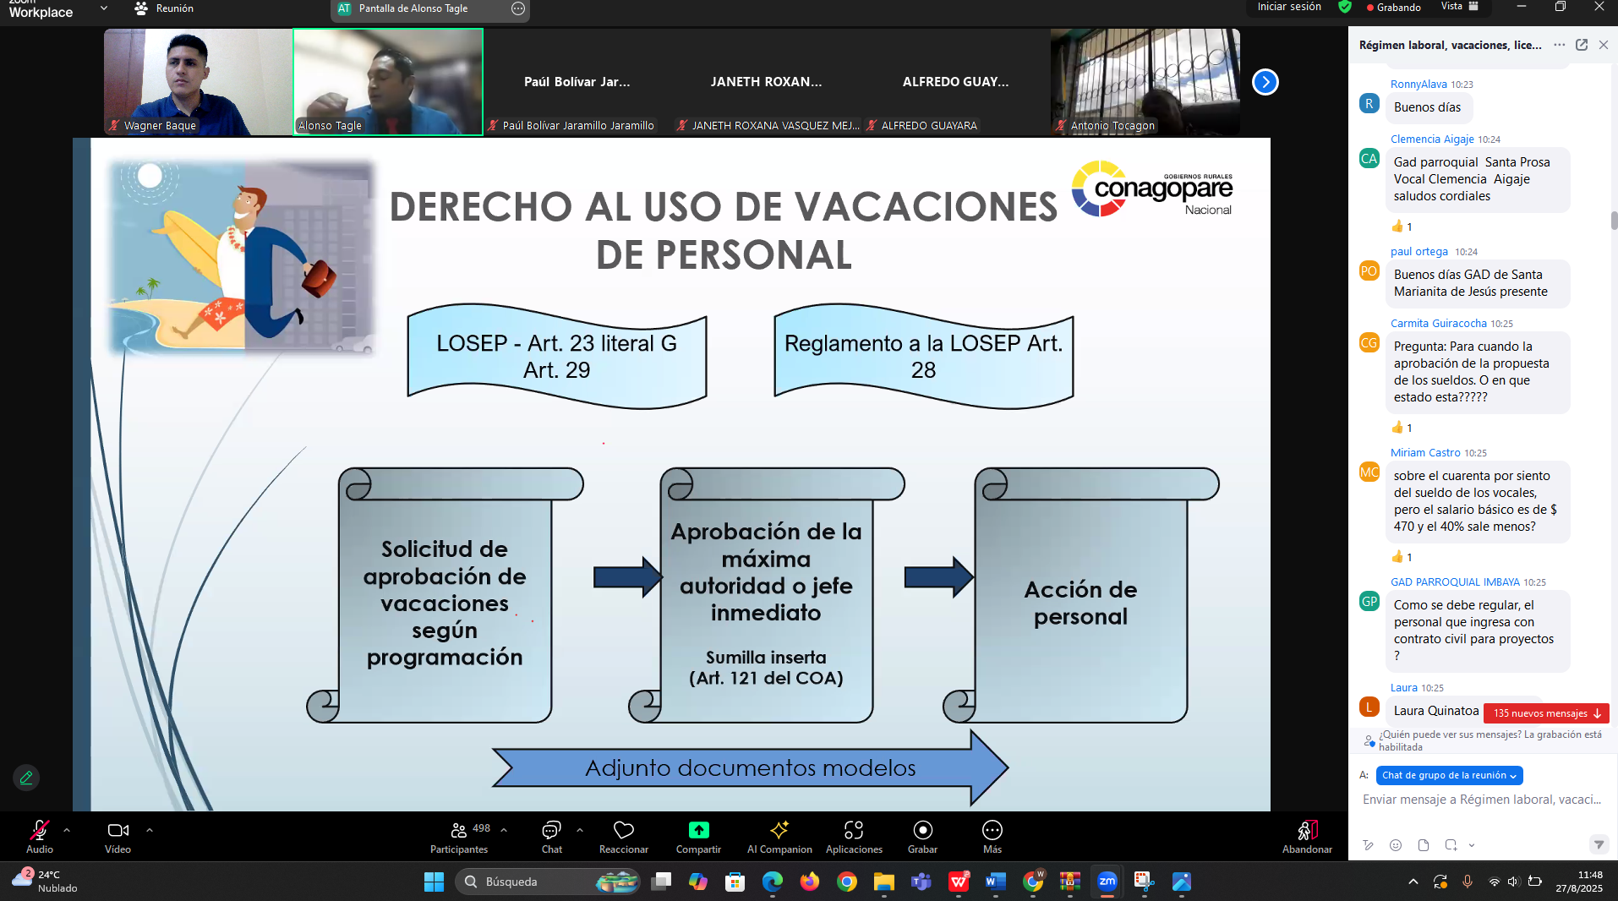Toggle recording with Grabar button
The width and height of the screenshot is (1618, 901).
(x=922, y=831)
